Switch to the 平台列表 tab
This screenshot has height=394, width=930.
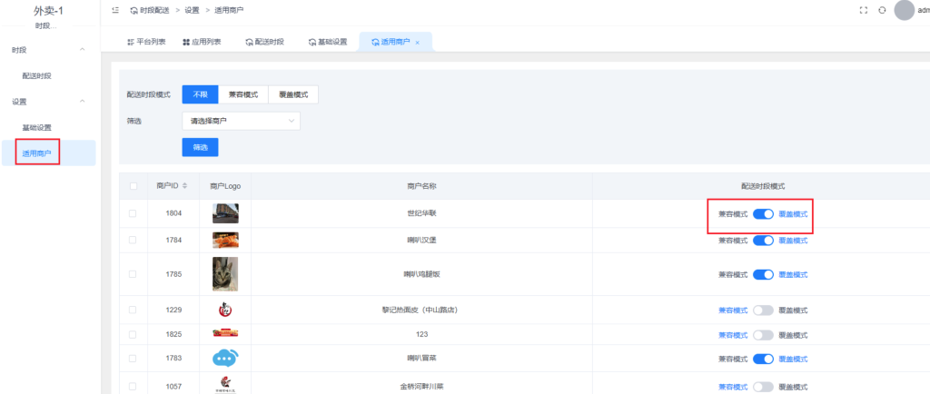point(145,43)
